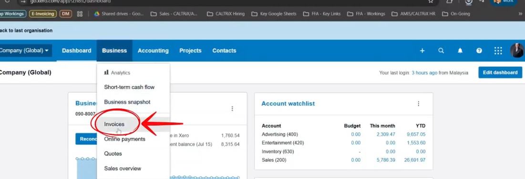The image size is (525, 179).
Task: Open the Projects menu
Action: [190, 50]
